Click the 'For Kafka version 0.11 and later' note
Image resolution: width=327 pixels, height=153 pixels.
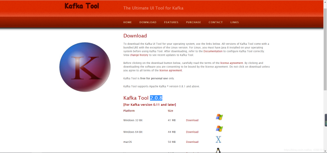150,105
